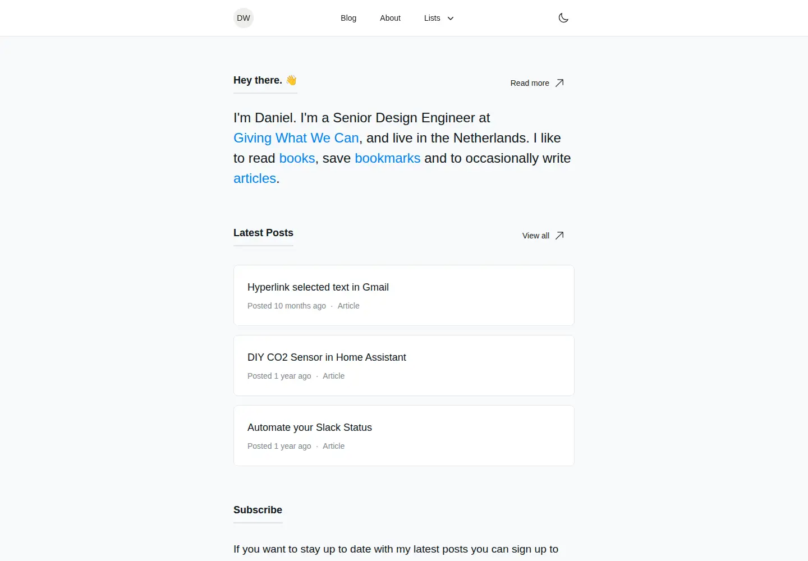This screenshot has width=808, height=561.
Task: Expand the Lists dropdown menu
Action: pyautogui.click(x=439, y=18)
